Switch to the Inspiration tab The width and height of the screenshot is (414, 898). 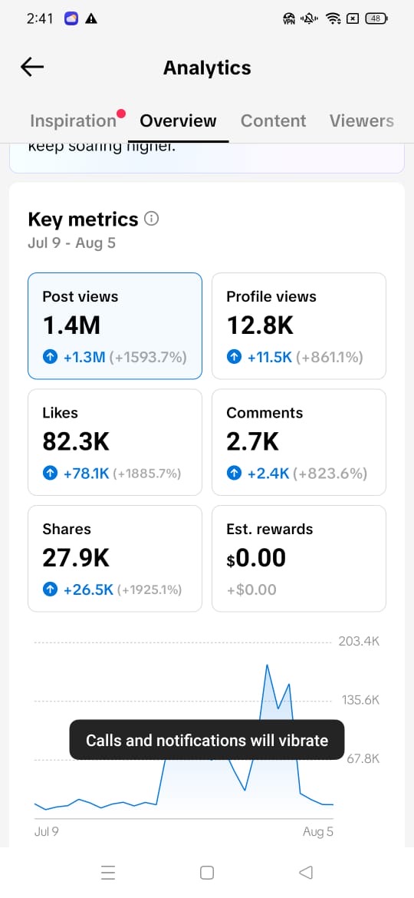click(73, 121)
